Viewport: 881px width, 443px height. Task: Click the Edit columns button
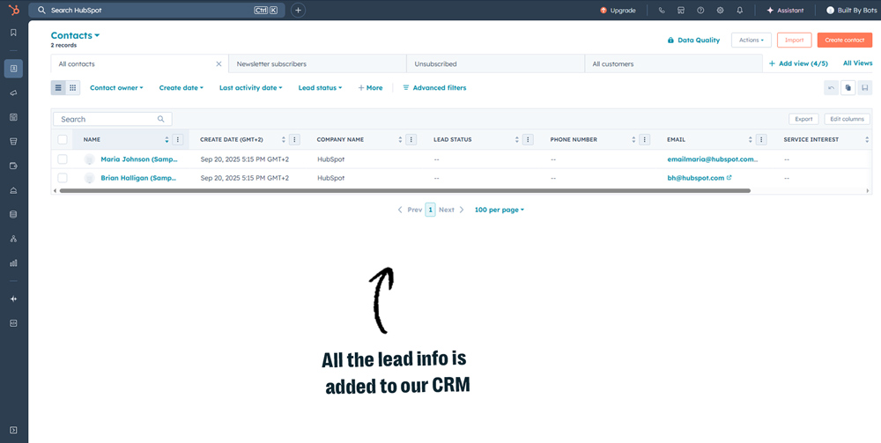tap(847, 119)
